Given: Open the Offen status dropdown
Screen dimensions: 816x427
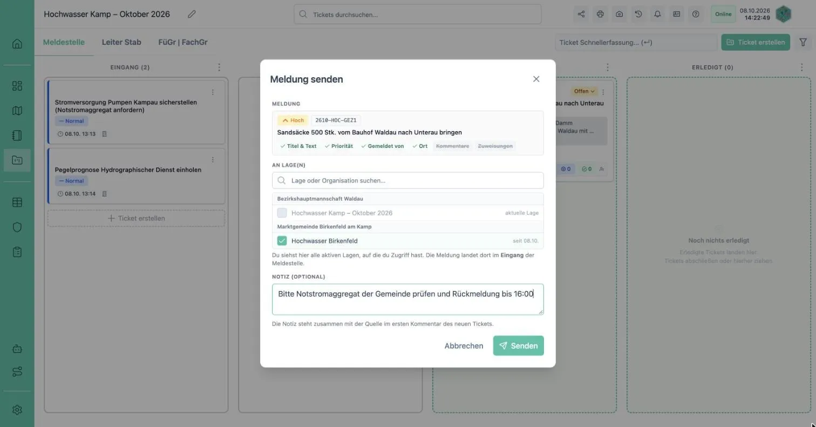Looking at the screenshot, I should (584, 91).
